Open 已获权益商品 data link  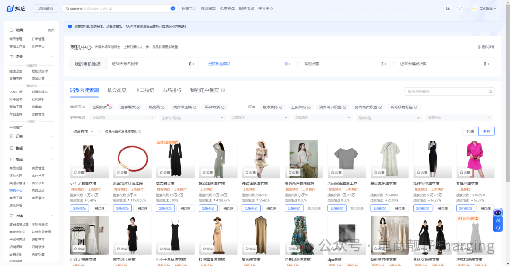tap(219, 64)
